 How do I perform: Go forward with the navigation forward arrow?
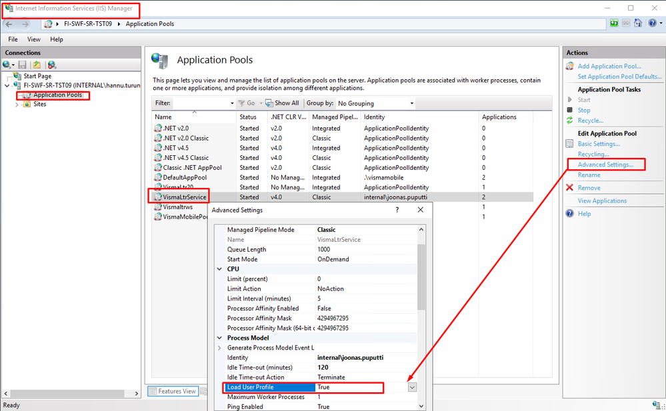click(25, 24)
